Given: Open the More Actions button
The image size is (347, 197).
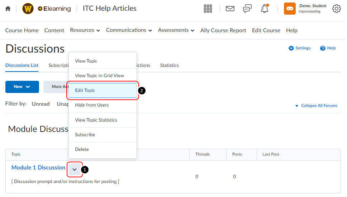Looking at the screenshot, I should coord(56,87).
